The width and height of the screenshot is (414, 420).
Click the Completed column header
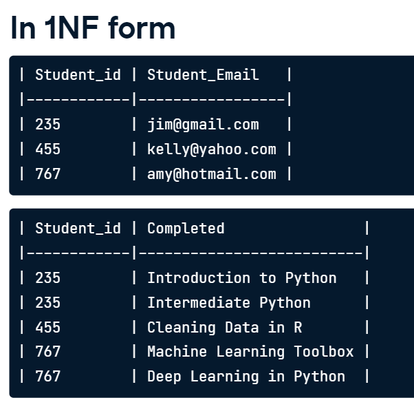(186, 229)
